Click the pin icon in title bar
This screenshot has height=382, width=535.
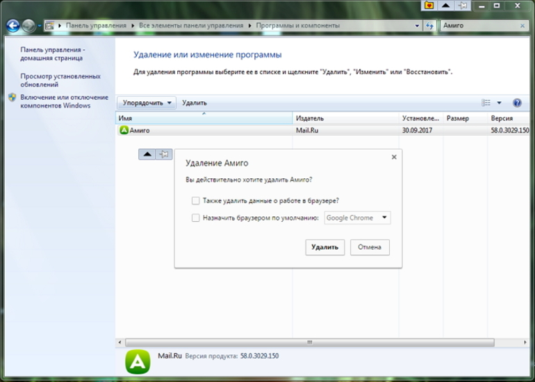[462, 6]
